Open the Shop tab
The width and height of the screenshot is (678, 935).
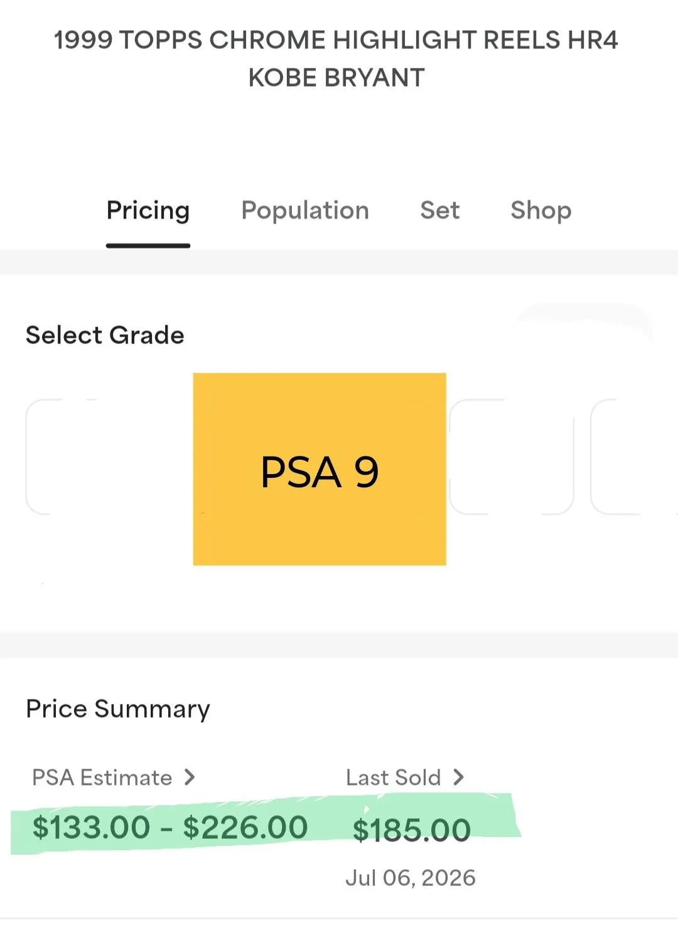coord(541,210)
